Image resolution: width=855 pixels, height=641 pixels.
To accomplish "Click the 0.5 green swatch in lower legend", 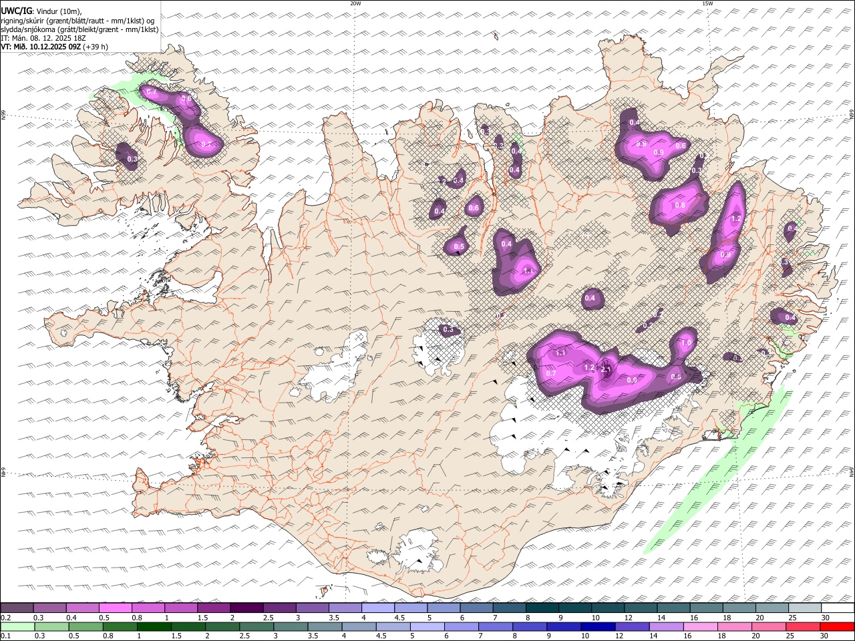I will 86,626.
